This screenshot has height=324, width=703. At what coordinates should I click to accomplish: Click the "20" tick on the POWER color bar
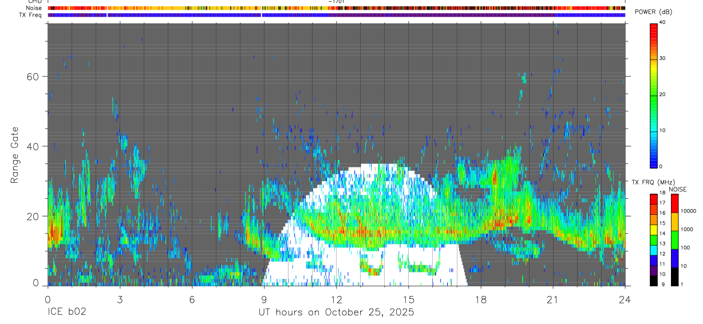[663, 94]
